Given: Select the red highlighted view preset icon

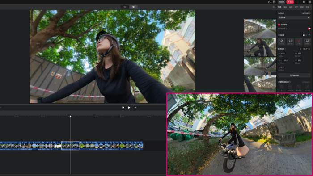Looking at the screenshot, I should click(x=299, y=42).
